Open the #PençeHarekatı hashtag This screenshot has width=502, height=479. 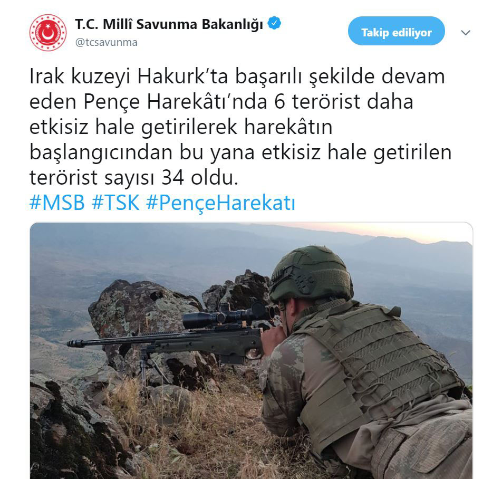(x=220, y=204)
